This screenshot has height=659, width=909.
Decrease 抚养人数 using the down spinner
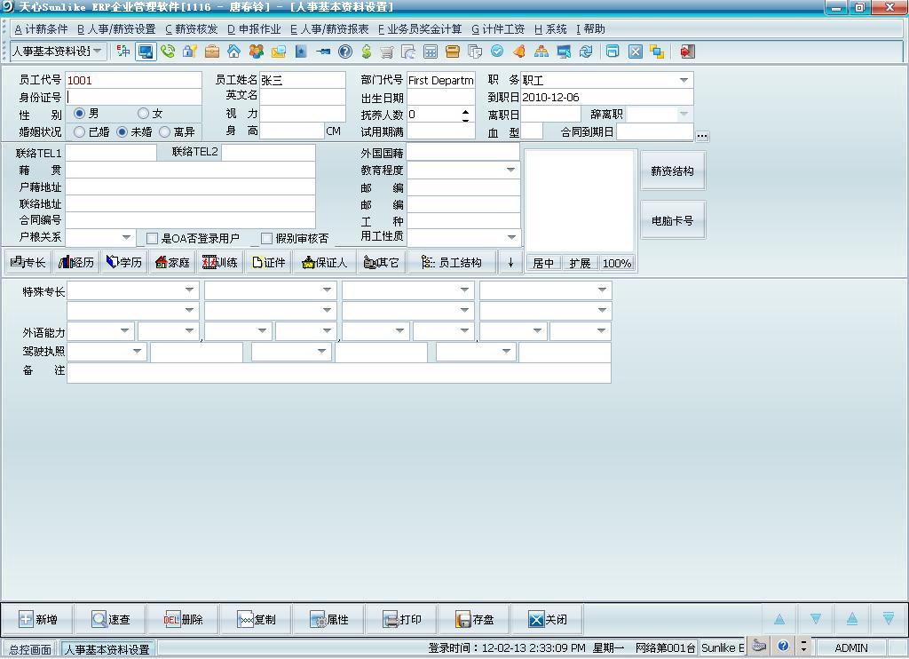point(465,118)
